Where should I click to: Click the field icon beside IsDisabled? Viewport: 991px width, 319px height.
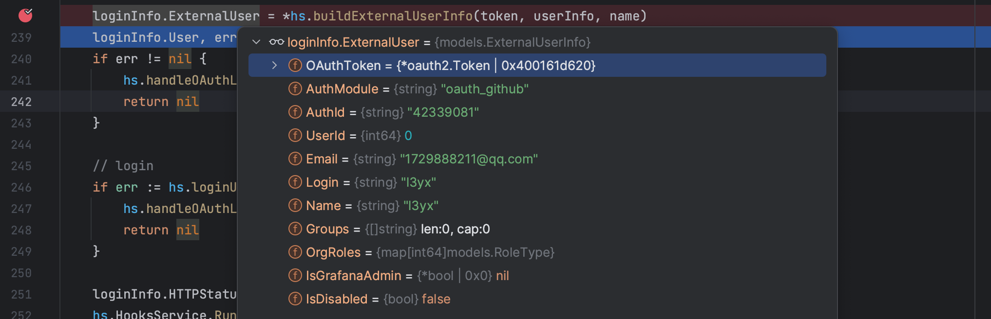tap(295, 299)
